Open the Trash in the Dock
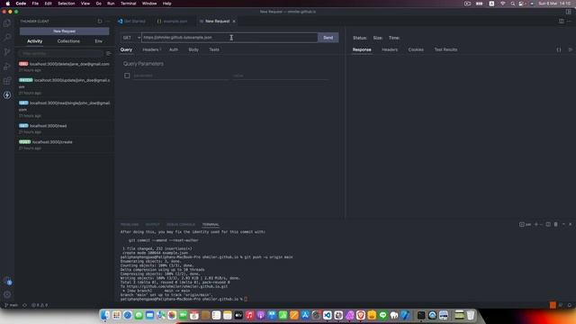The width and height of the screenshot is (576, 324). point(471,315)
